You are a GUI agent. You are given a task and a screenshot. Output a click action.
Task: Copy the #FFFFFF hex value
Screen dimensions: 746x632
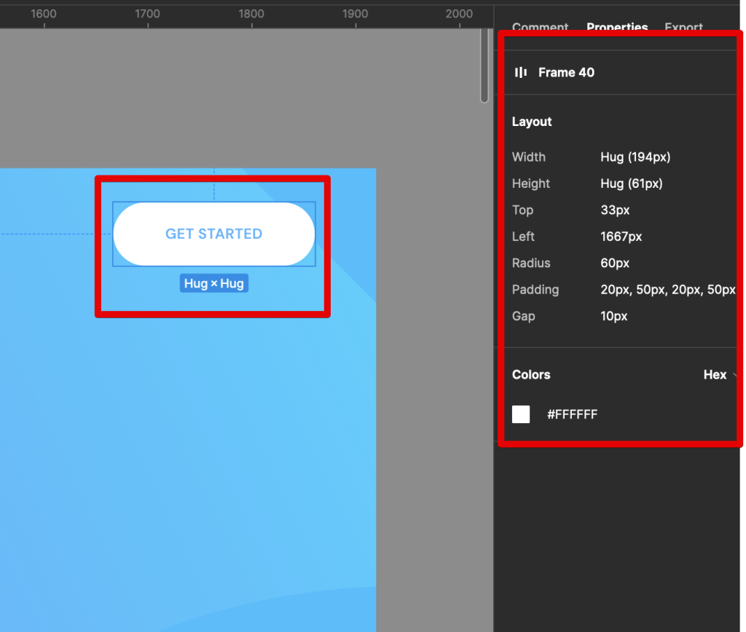pos(573,414)
